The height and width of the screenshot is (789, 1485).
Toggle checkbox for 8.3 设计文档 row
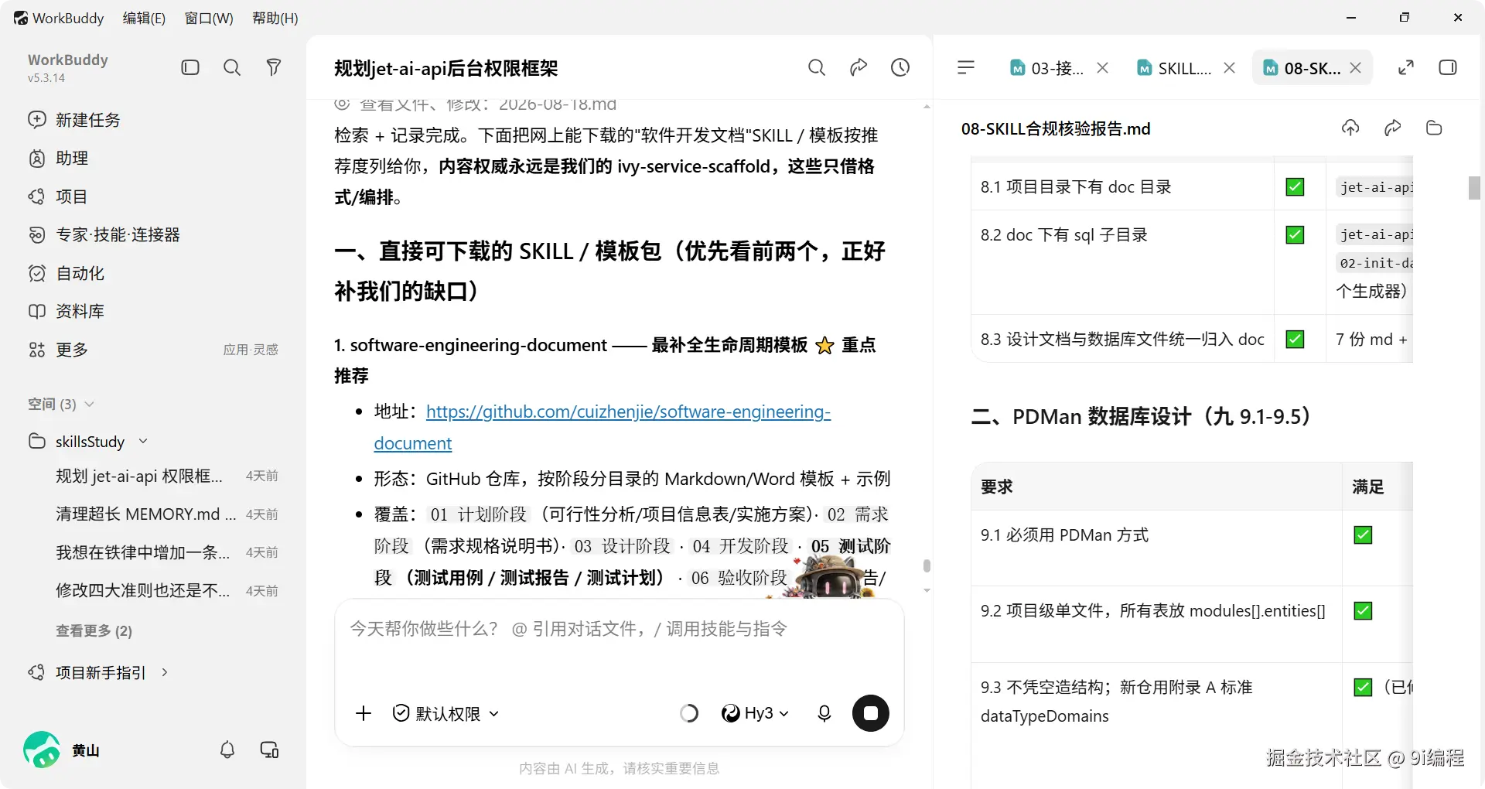1295,339
